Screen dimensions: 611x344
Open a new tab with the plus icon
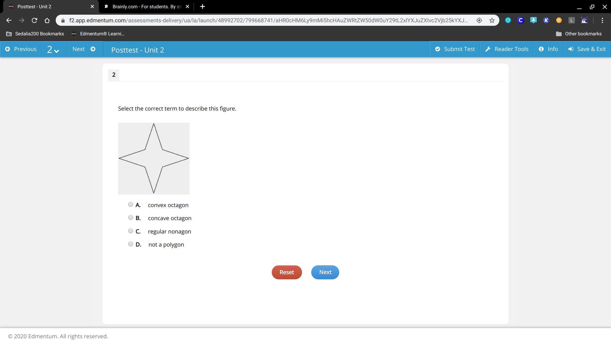(202, 6)
